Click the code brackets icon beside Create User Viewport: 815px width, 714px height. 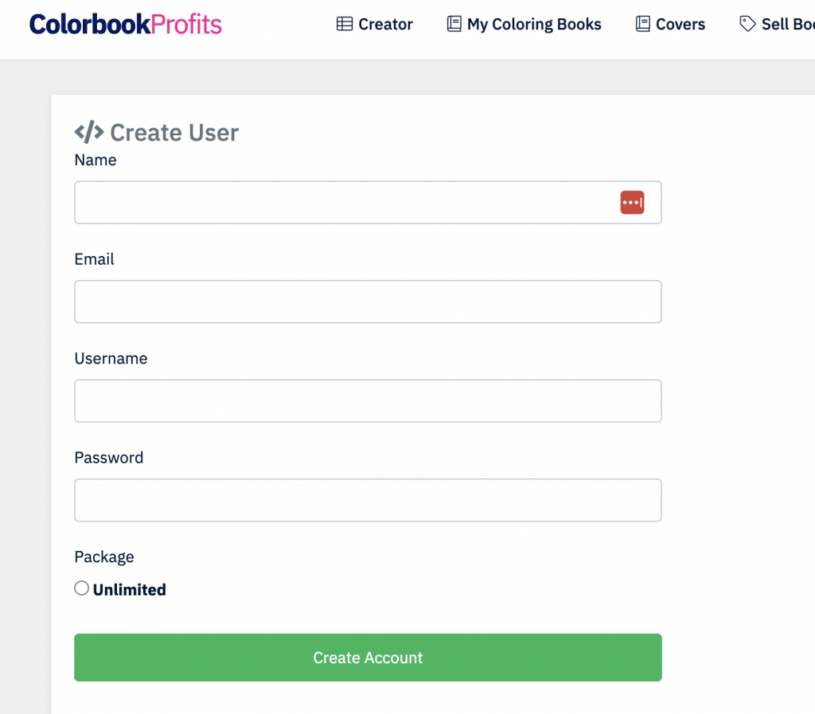[x=89, y=132]
